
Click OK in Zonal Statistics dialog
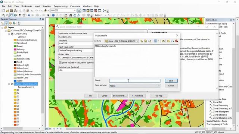90,96
